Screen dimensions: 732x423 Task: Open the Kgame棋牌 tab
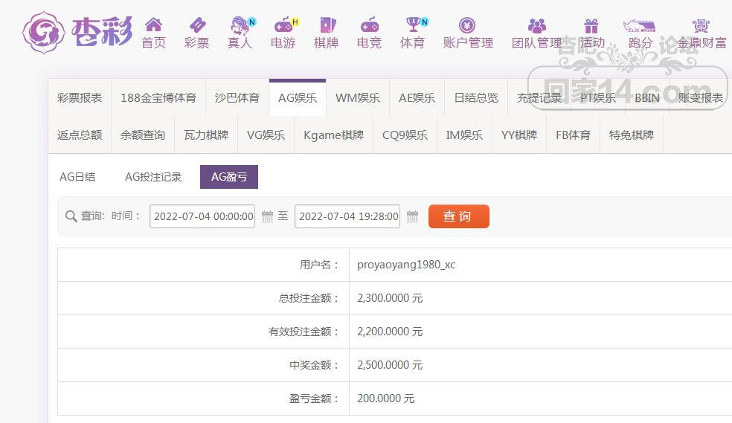(x=333, y=135)
